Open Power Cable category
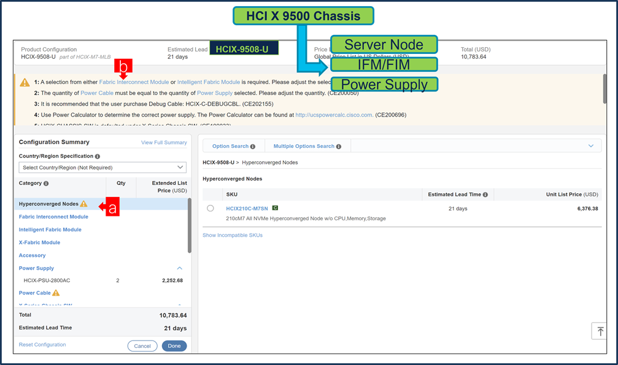Viewport: 618px width, 365px height. pyautogui.click(x=35, y=293)
